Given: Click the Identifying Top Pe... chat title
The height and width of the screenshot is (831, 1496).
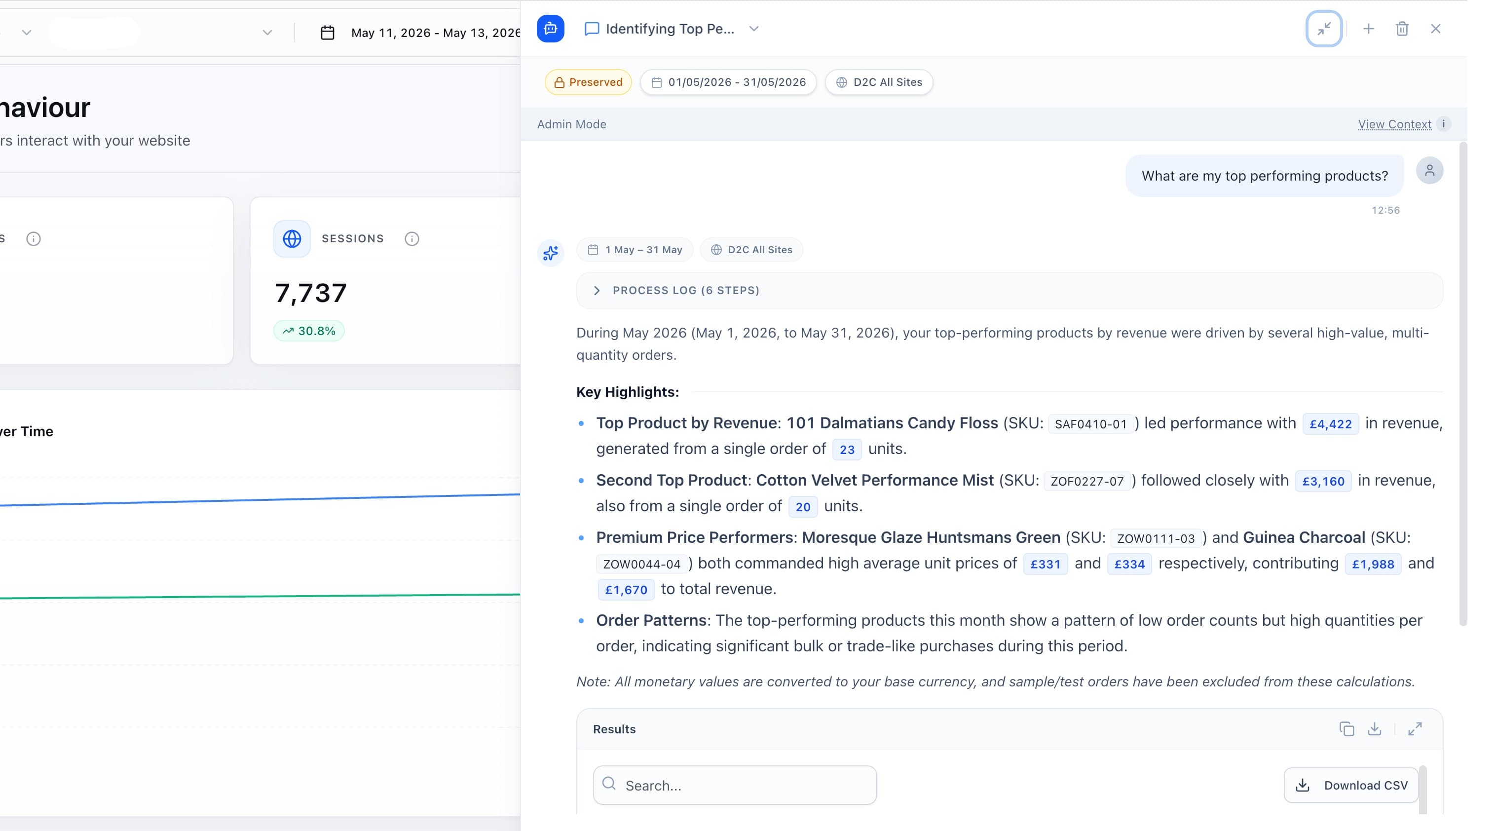Looking at the screenshot, I should [x=670, y=29].
